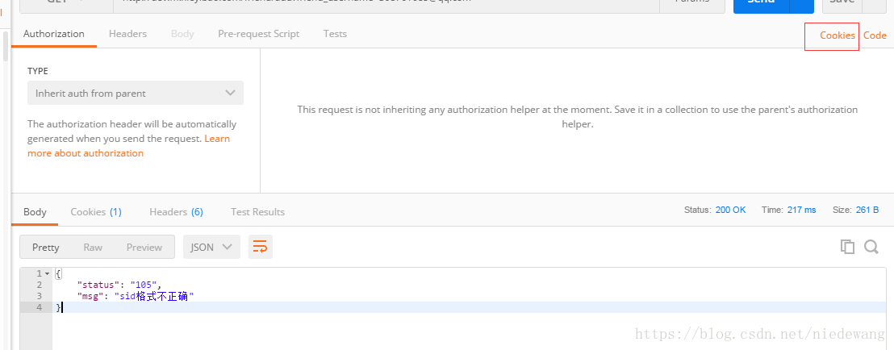Click the Code link
The width and height of the screenshot is (894, 350).
point(875,35)
